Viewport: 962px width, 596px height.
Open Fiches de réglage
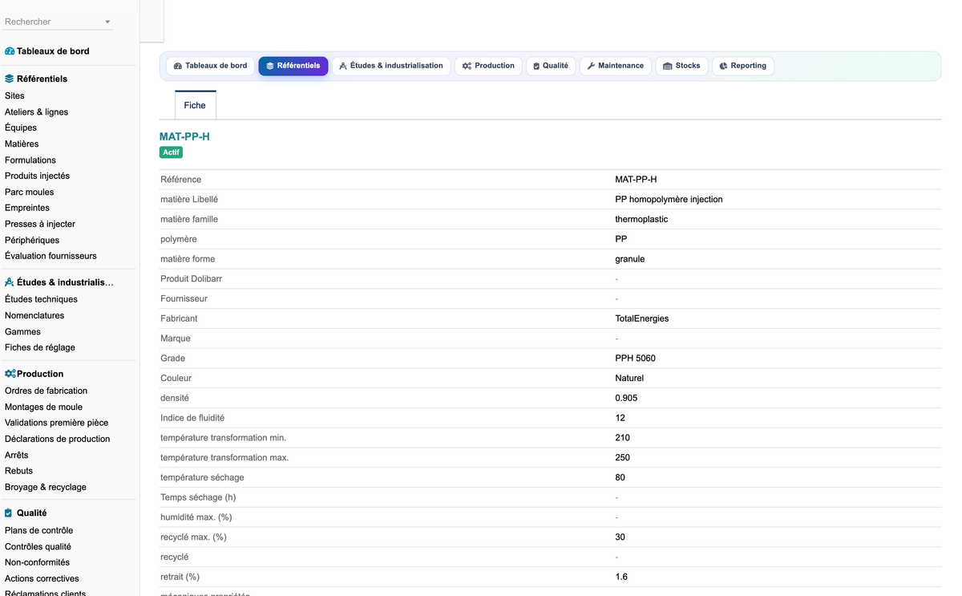(x=40, y=347)
